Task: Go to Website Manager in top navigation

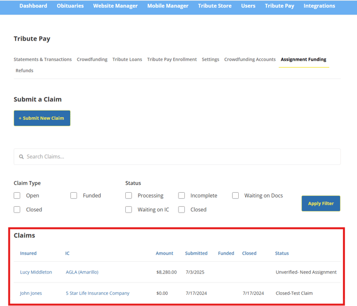Action: [115, 6]
